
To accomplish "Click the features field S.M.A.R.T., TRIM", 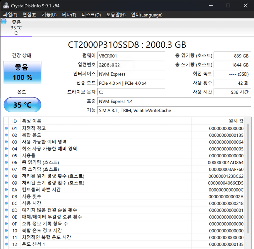I will (174, 110).
